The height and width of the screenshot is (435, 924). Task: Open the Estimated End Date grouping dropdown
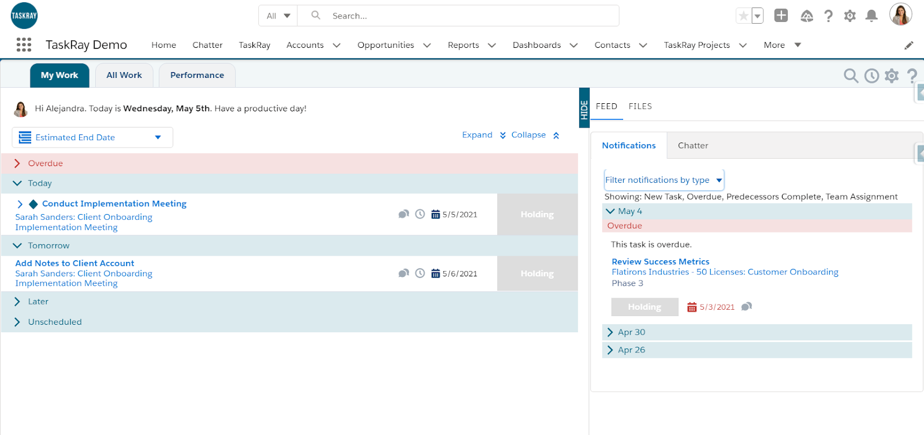click(92, 137)
